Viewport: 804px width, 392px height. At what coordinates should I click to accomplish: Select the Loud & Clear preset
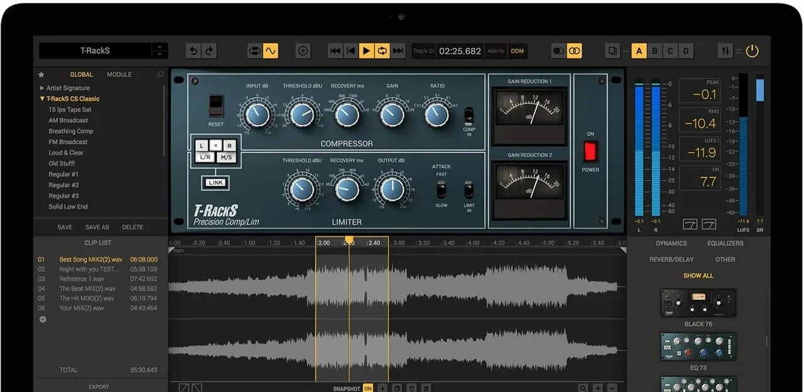point(66,152)
